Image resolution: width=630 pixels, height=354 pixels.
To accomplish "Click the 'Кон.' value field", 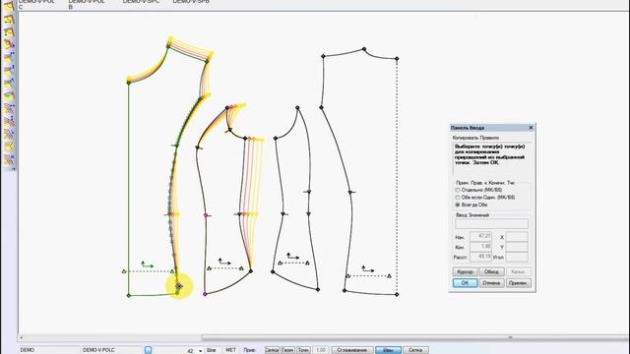I will (480, 247).
